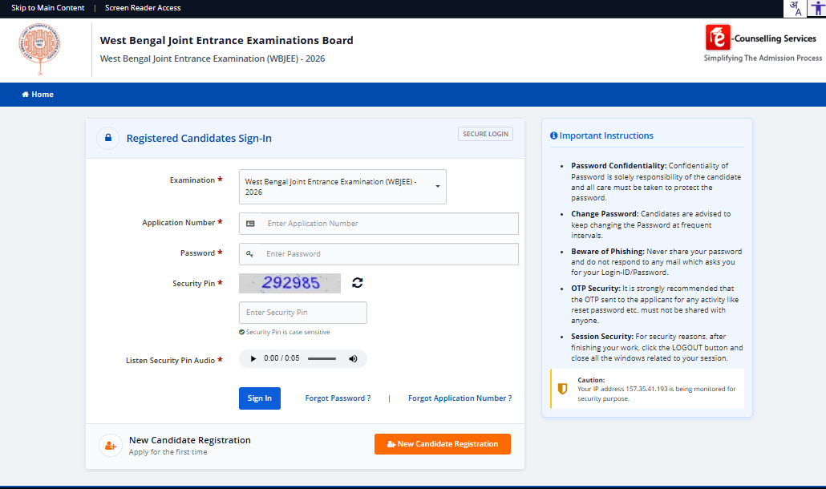Open the language translation icon in top bar
The width and height of the screenshot is (826, 489).
pyautogui.click(x=795, y=9)
